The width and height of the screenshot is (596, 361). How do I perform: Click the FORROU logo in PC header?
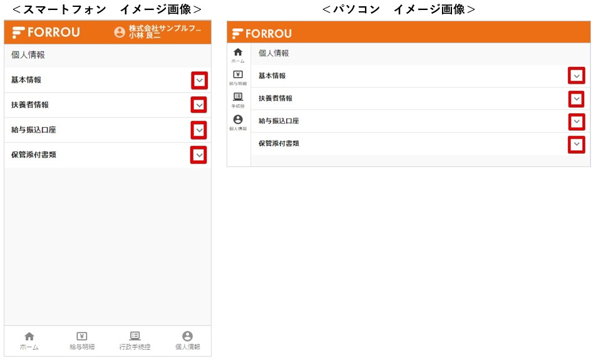click(x=262, y=34)
